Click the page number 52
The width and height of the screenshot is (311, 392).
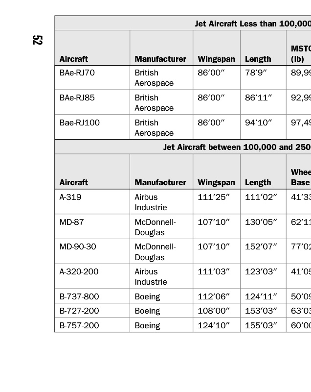[37, 40]
